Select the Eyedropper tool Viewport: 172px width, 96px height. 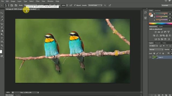pyautogui.click(x=2, y=20)
